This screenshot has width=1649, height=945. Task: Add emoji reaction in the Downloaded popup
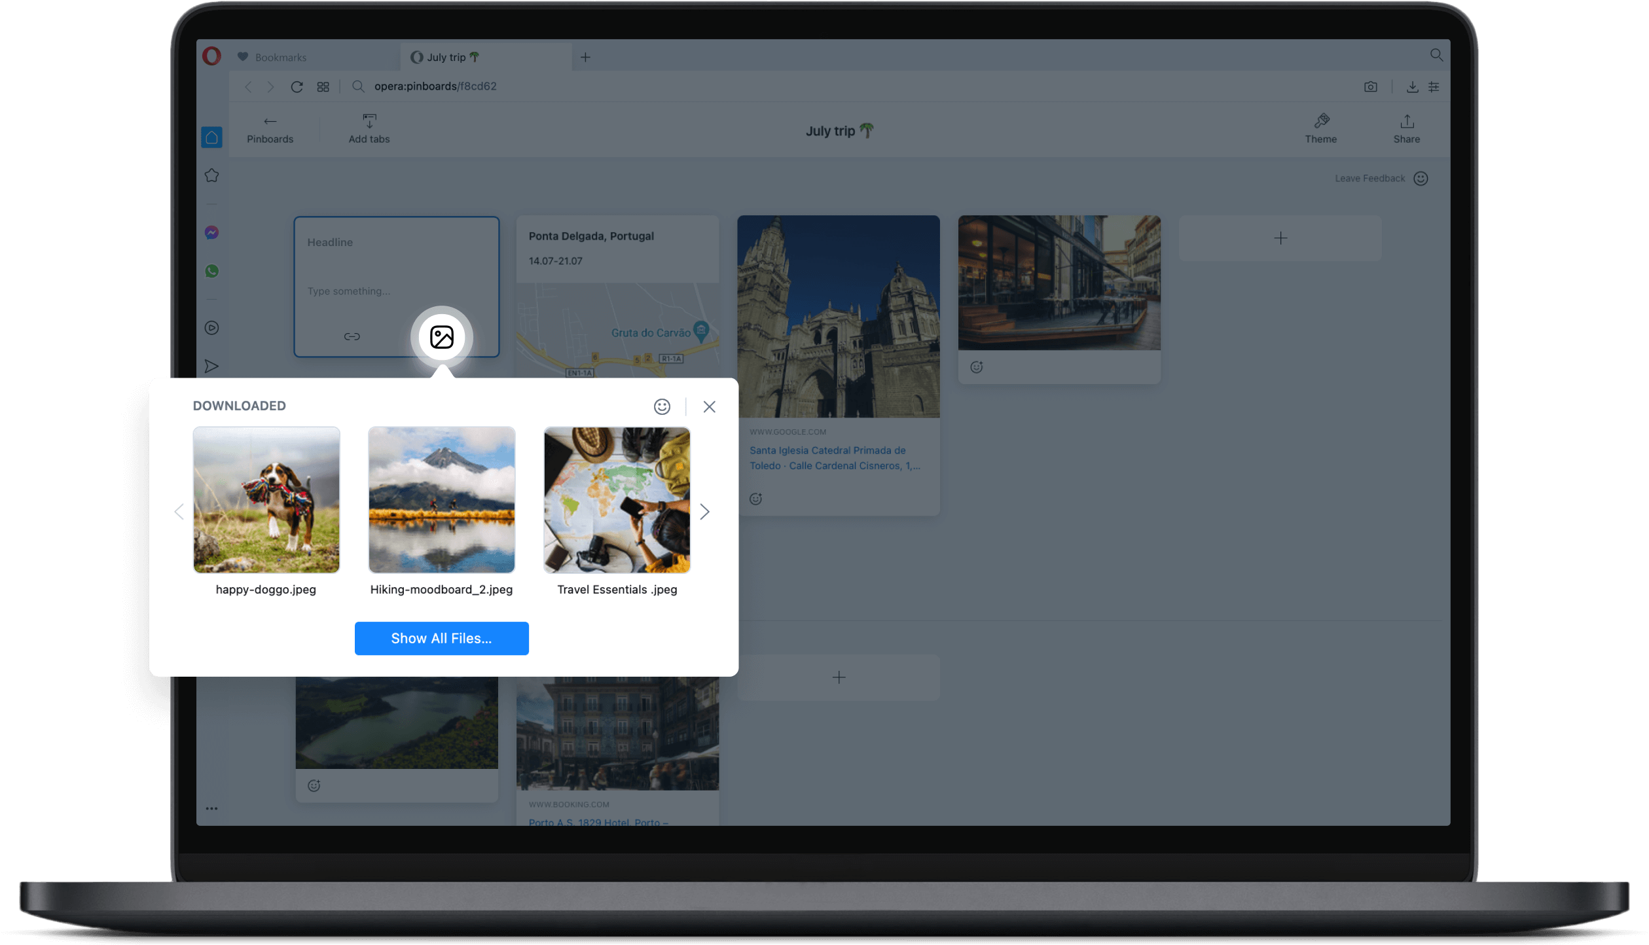click(x=661, y=406)
